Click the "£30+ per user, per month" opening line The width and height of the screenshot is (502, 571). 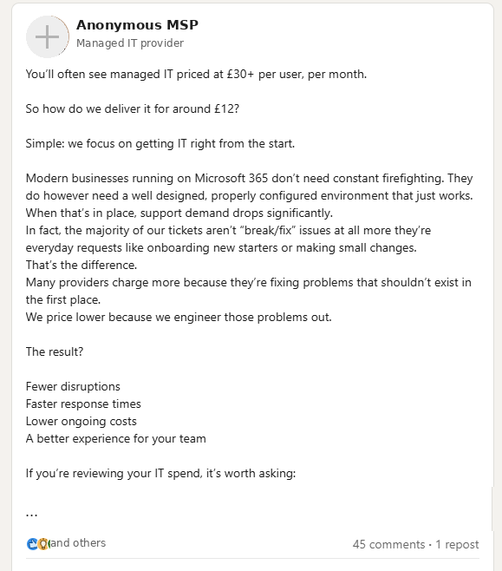point(196,75)
